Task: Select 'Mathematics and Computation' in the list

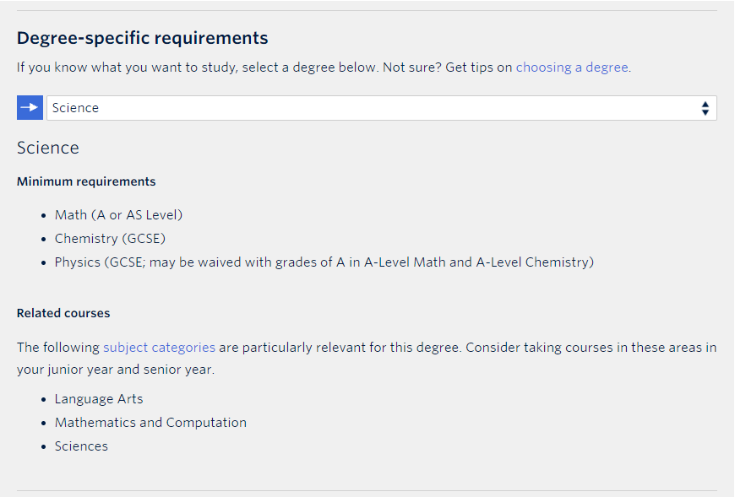Action: click(150, 423)
